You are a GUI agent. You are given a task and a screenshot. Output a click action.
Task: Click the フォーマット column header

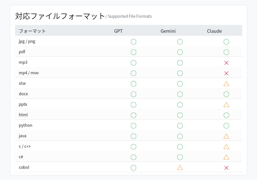coord(32,31)
